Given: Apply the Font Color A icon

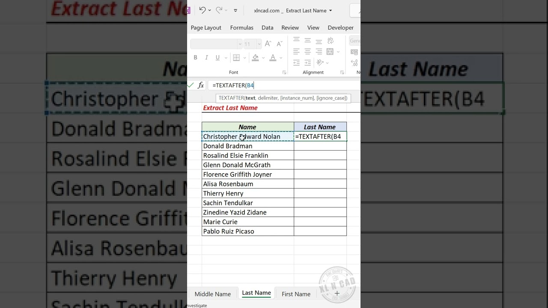Looking at the screenshot, I should pyautogui.click(x=273, y=57).
